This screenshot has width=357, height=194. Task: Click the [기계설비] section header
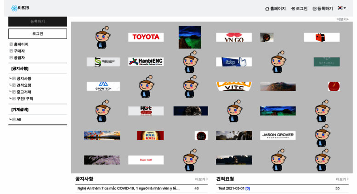tap(20, 110)
